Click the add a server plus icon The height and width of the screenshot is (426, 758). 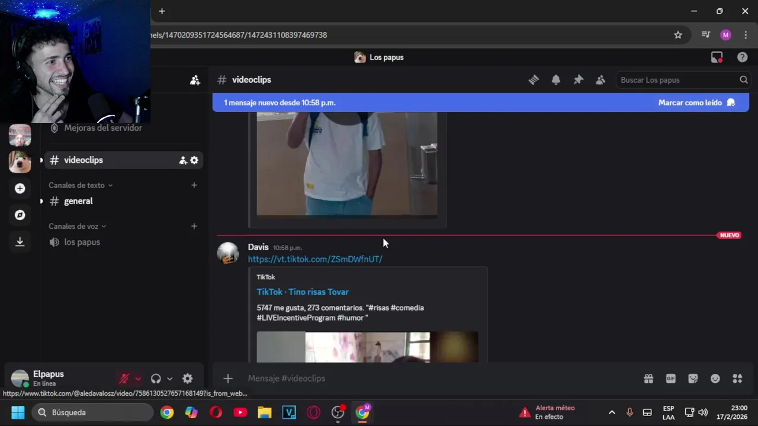click(x=20, y=188)
